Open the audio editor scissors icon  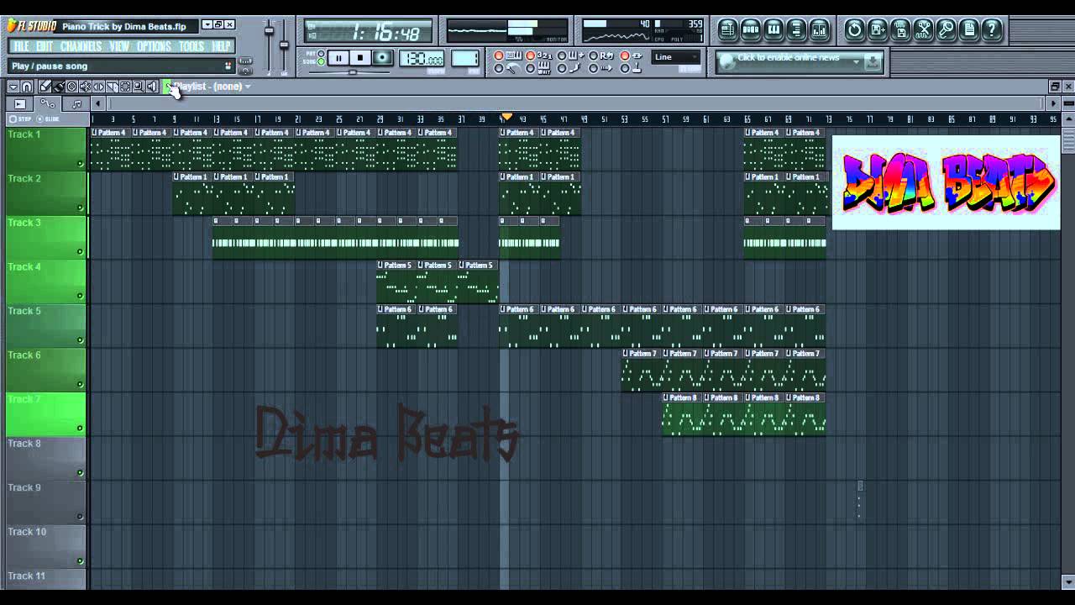click(x=923, y=30)
